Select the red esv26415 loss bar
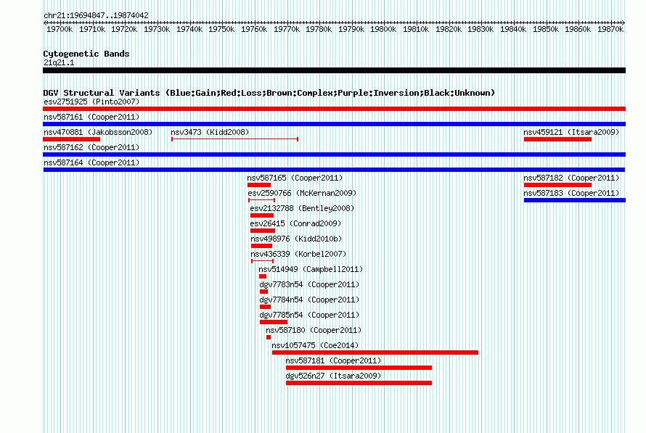Image resolution: width=646 pixels, height=433 pixels. [263, 231]
